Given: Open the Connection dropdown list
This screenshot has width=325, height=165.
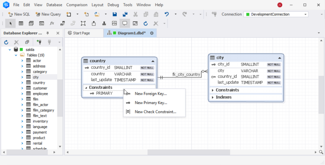Looking at the screenshot, I should tap(305, 14).
